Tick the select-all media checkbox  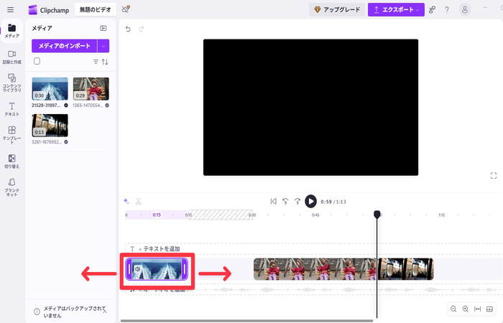(37, 62)
